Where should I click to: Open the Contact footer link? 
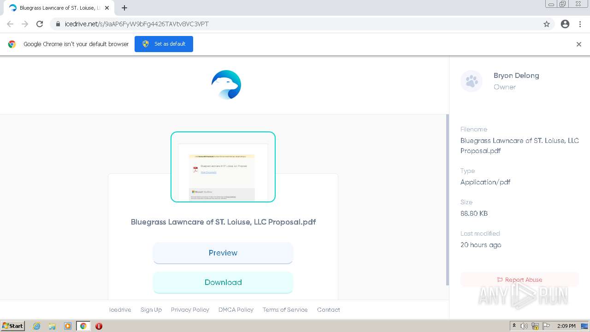pyautogui.click(x=329, y=310)
